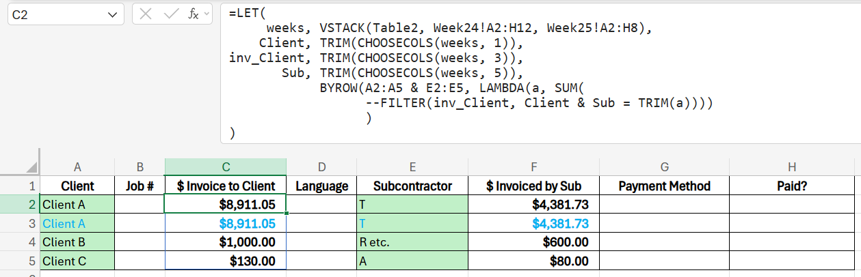This screenshot has height=277, width=861.
Task: Open the Name Box dropdown arrow
Action: [x=112, y=14]
